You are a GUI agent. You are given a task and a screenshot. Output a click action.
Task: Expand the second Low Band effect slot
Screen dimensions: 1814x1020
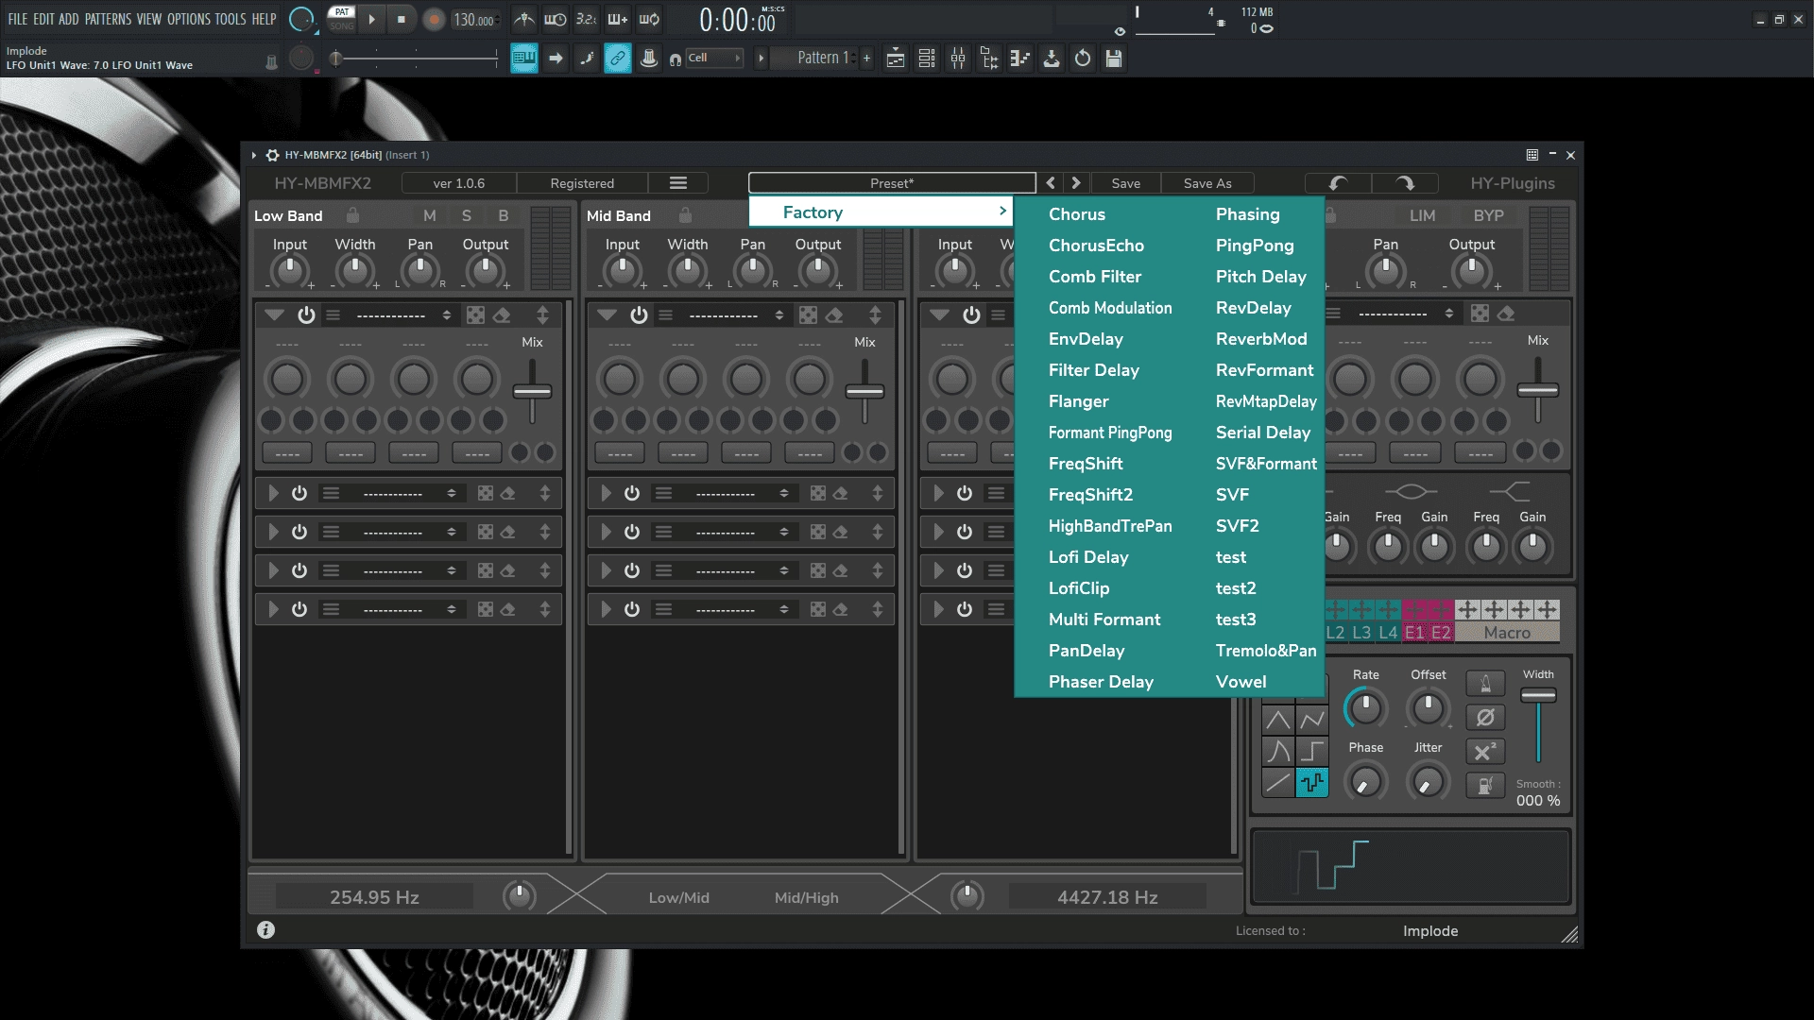coord(273,493)
